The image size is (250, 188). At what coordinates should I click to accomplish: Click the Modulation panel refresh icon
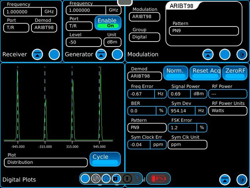tap(242, 54)
